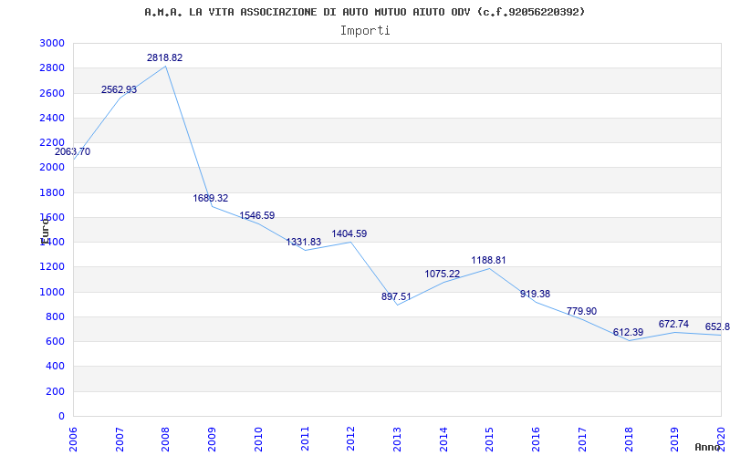Select data label 1546.59
The image size is (730, 456).
click(257, 216)
